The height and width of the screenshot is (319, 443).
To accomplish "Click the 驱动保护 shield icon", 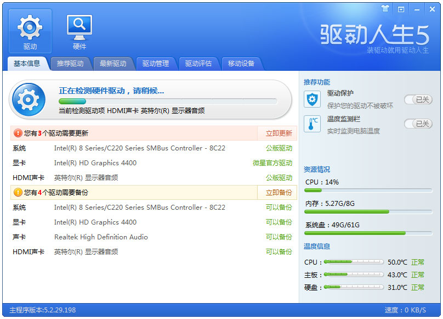I will click(312, 99).
